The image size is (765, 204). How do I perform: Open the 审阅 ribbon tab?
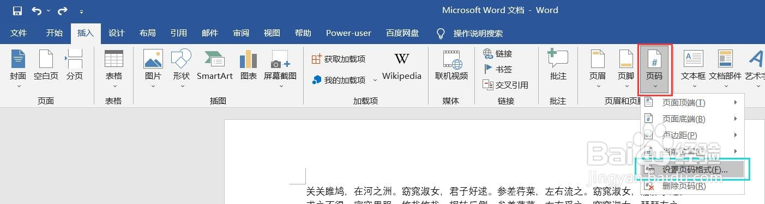click(240, 33)
